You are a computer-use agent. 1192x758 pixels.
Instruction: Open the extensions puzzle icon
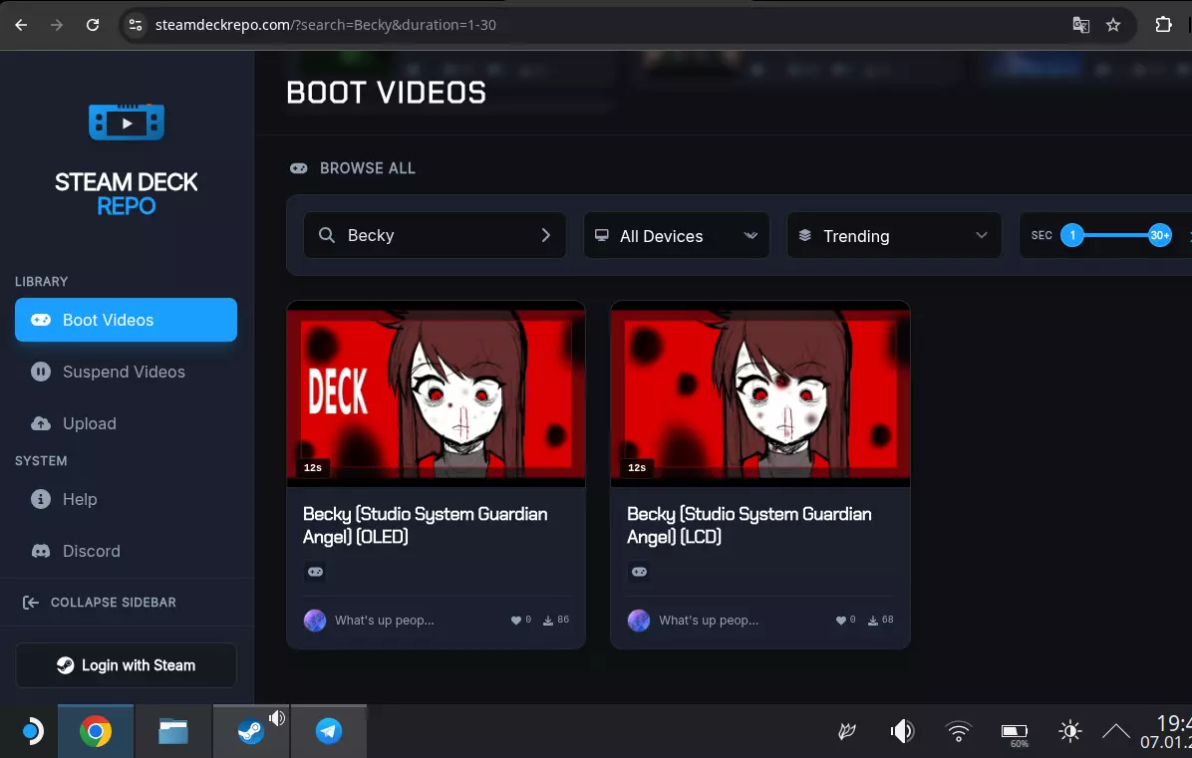(1162, 25)
